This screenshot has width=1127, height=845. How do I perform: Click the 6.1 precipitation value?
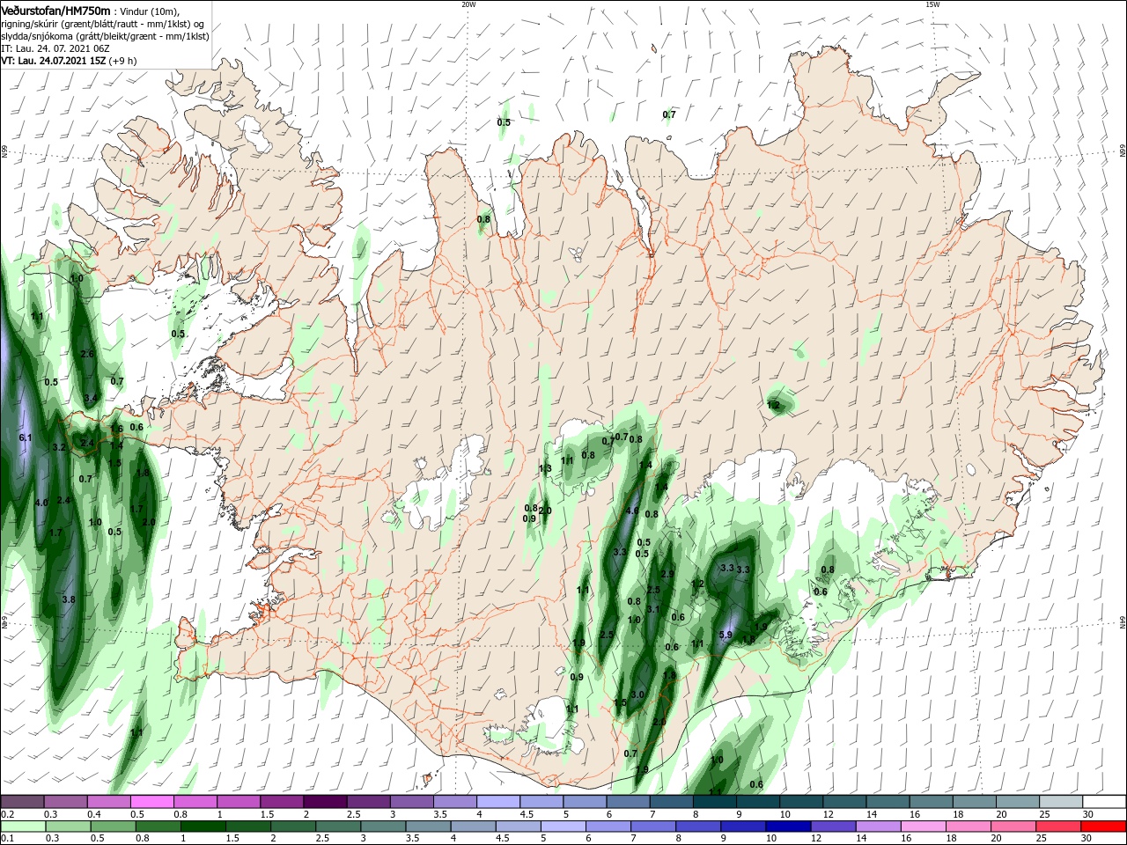click(x=25, y=437)
